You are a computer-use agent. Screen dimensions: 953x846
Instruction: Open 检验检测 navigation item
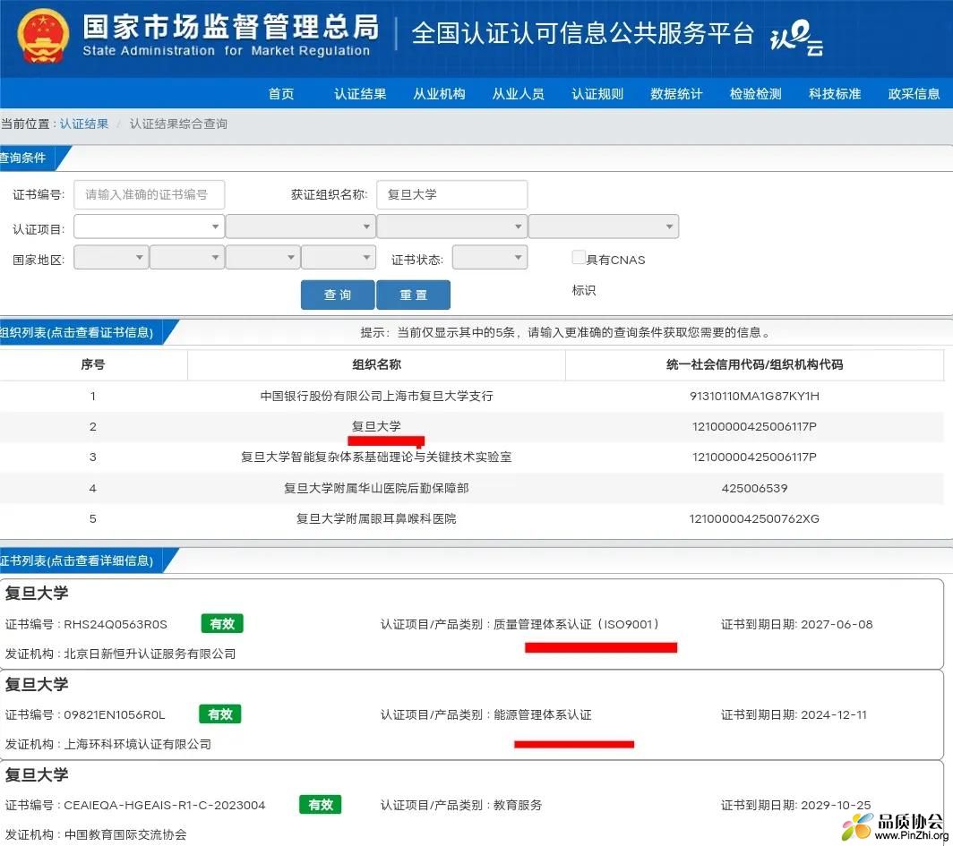coord(755,93)
